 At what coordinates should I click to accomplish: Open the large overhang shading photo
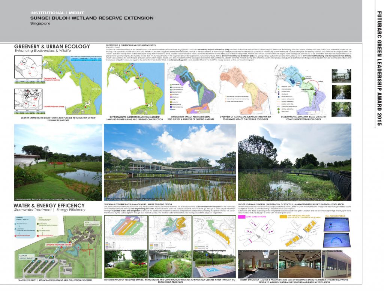click(x=336, y=264)
